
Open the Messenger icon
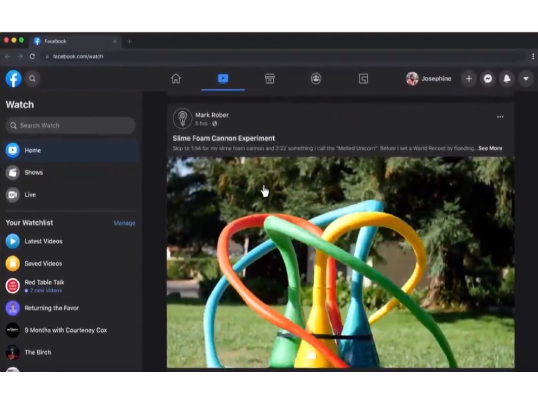(x=488, y=79)
